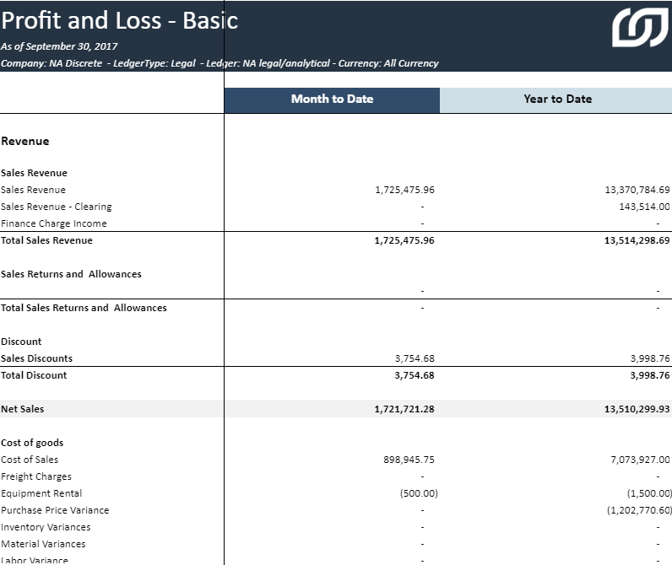Click the report date line As of September 30, 2017
The height and width of the screenshot is (565, 672).
pyautogui.click(x=59, y=46)
